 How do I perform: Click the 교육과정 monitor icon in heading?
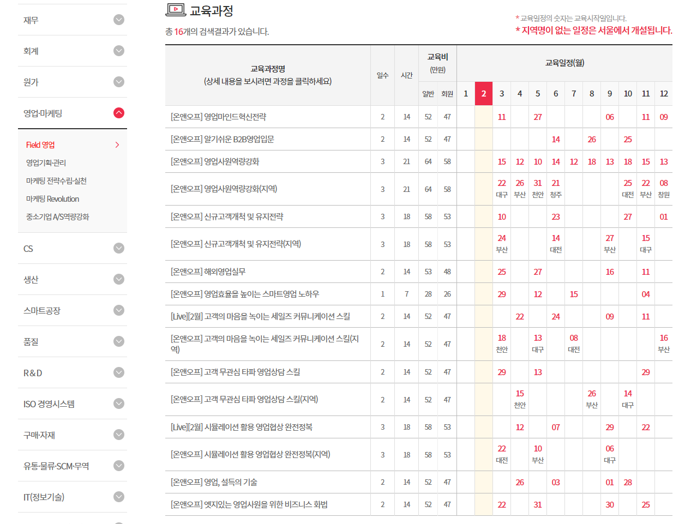176,9
